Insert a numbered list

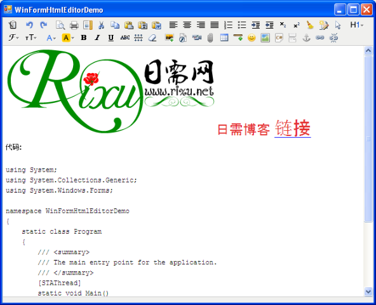[x=228, y=25]
